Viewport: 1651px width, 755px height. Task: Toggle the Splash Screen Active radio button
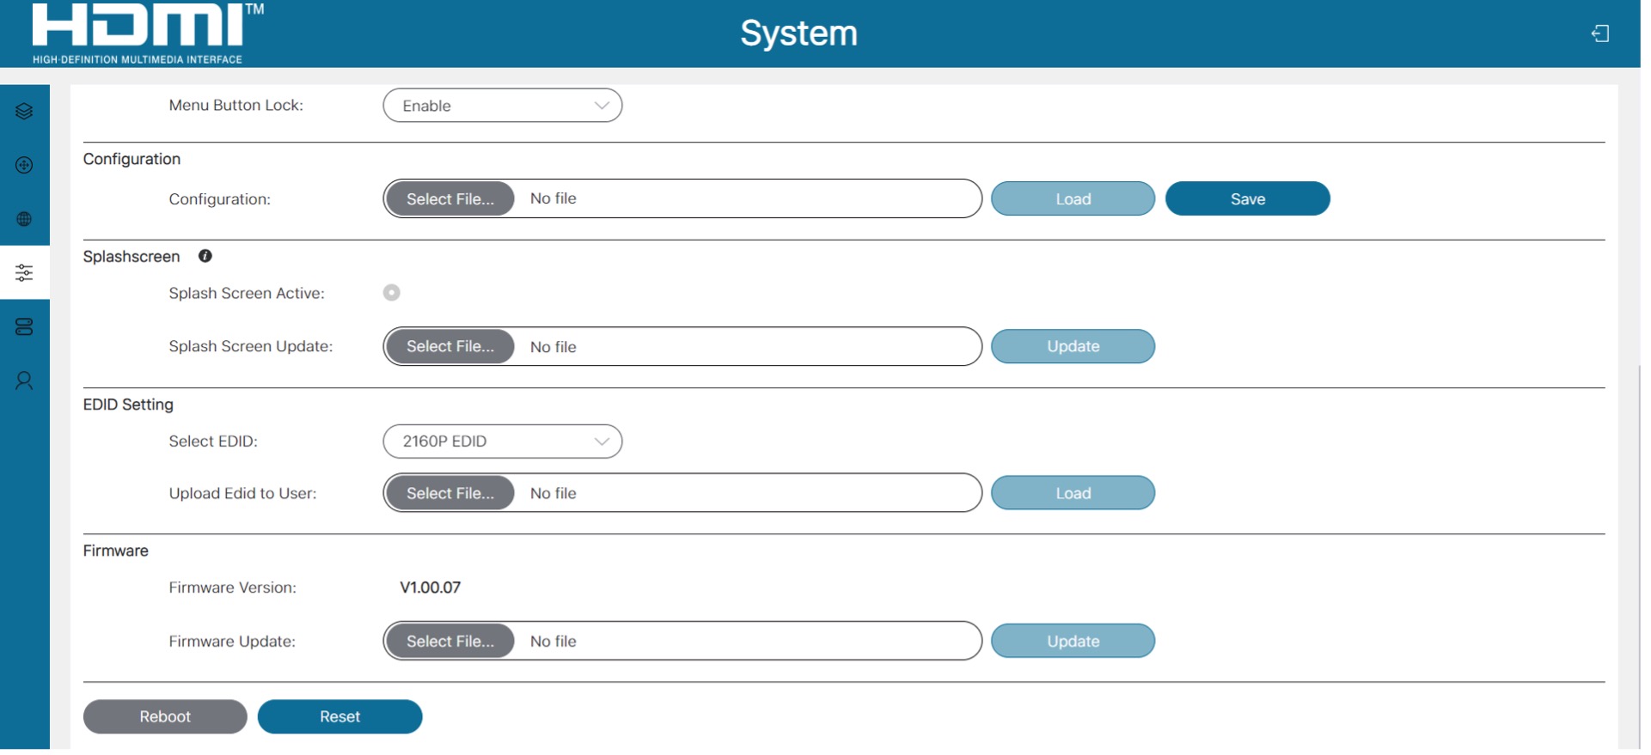coord(391,293)
